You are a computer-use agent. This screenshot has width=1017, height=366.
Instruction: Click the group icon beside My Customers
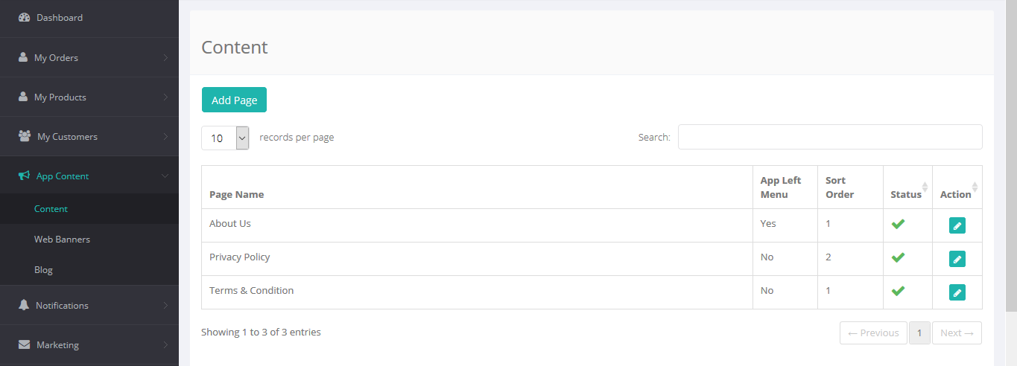point(25,136)
